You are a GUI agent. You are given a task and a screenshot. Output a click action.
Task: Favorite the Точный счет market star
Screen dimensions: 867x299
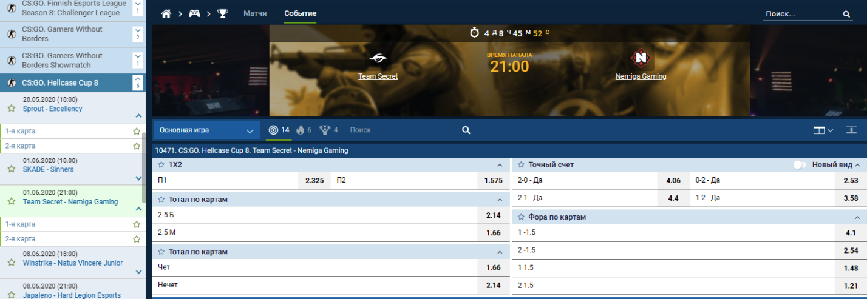[522, 164]
